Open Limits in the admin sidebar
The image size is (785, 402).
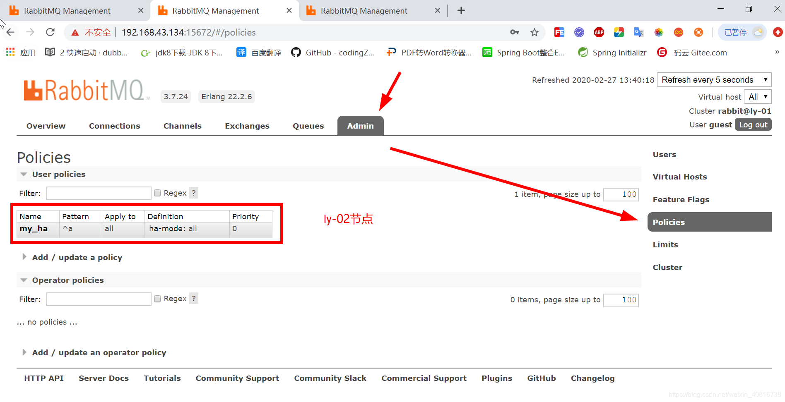[x=665, y=244]
